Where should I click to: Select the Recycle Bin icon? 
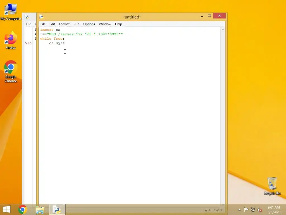pos(272,186)
